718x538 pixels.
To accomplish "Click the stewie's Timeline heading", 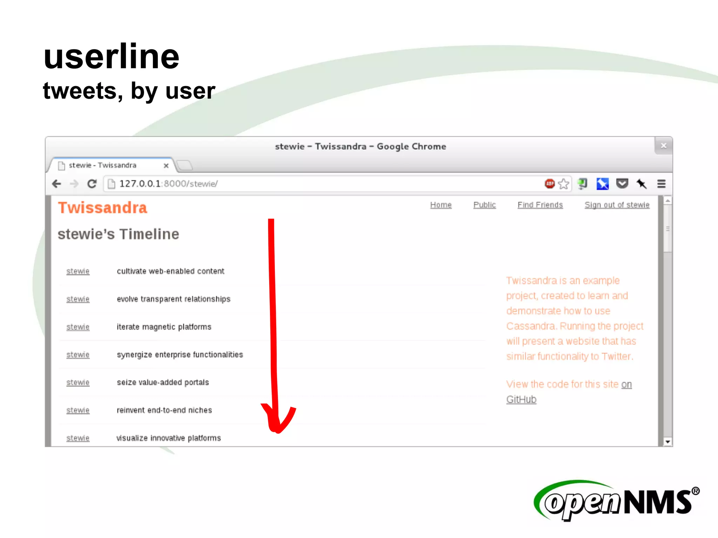I will click(118, 234).
